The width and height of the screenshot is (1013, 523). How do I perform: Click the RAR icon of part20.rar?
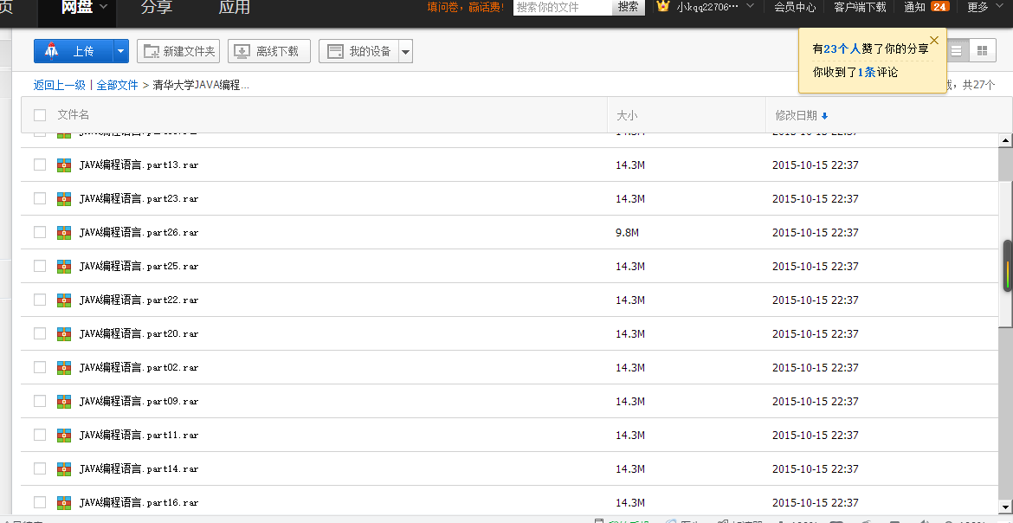pyautogui.click(x=63, y=333)
